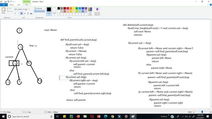
Task: Toggle Bold text formatting
Action: tap(22, 13)
